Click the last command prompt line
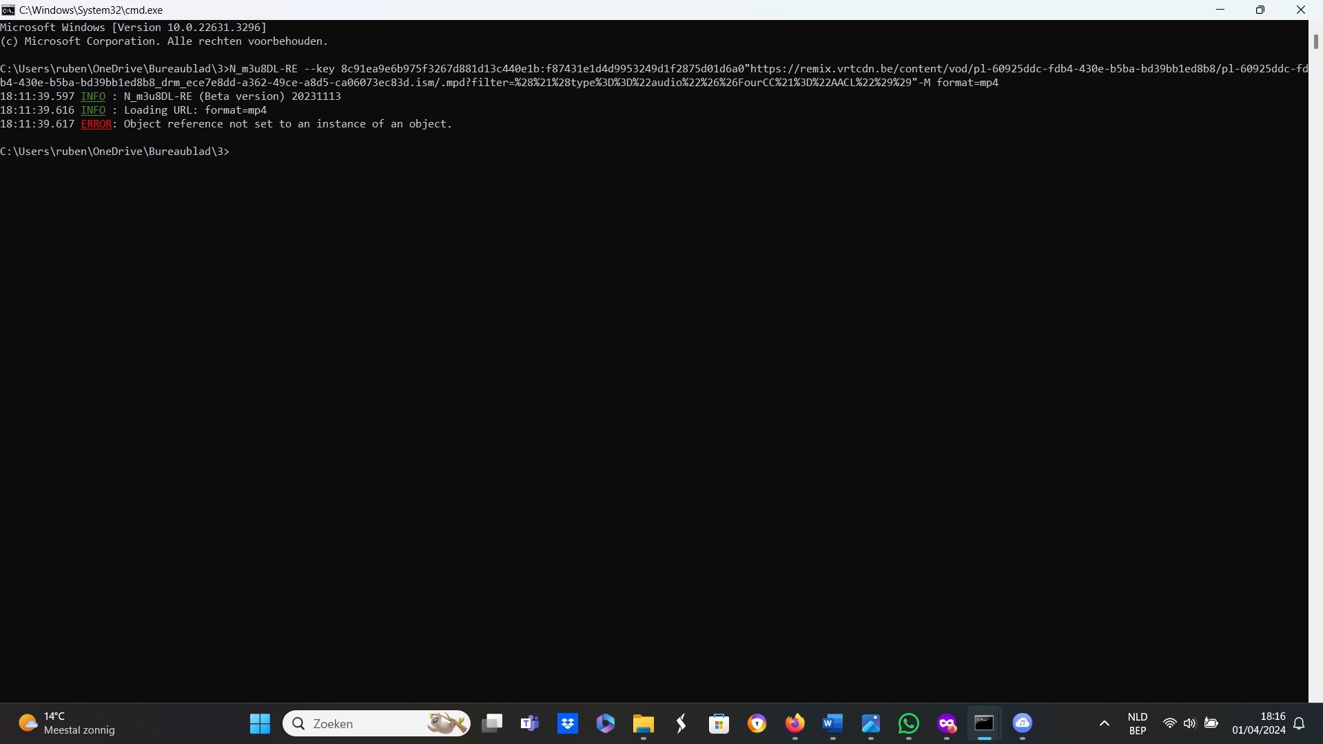The height and width of the screenshot is (744, 1323). point(115,152)
